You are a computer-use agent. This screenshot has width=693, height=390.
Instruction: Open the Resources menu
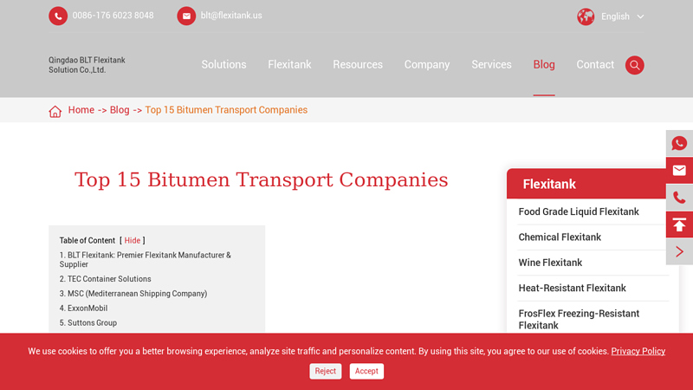coord(358,64)
